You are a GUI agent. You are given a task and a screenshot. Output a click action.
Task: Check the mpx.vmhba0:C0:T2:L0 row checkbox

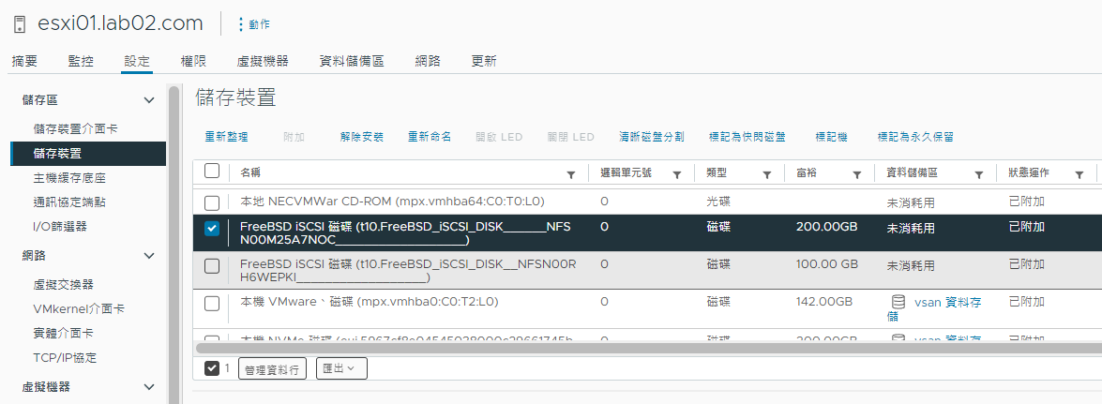[212, 304]
